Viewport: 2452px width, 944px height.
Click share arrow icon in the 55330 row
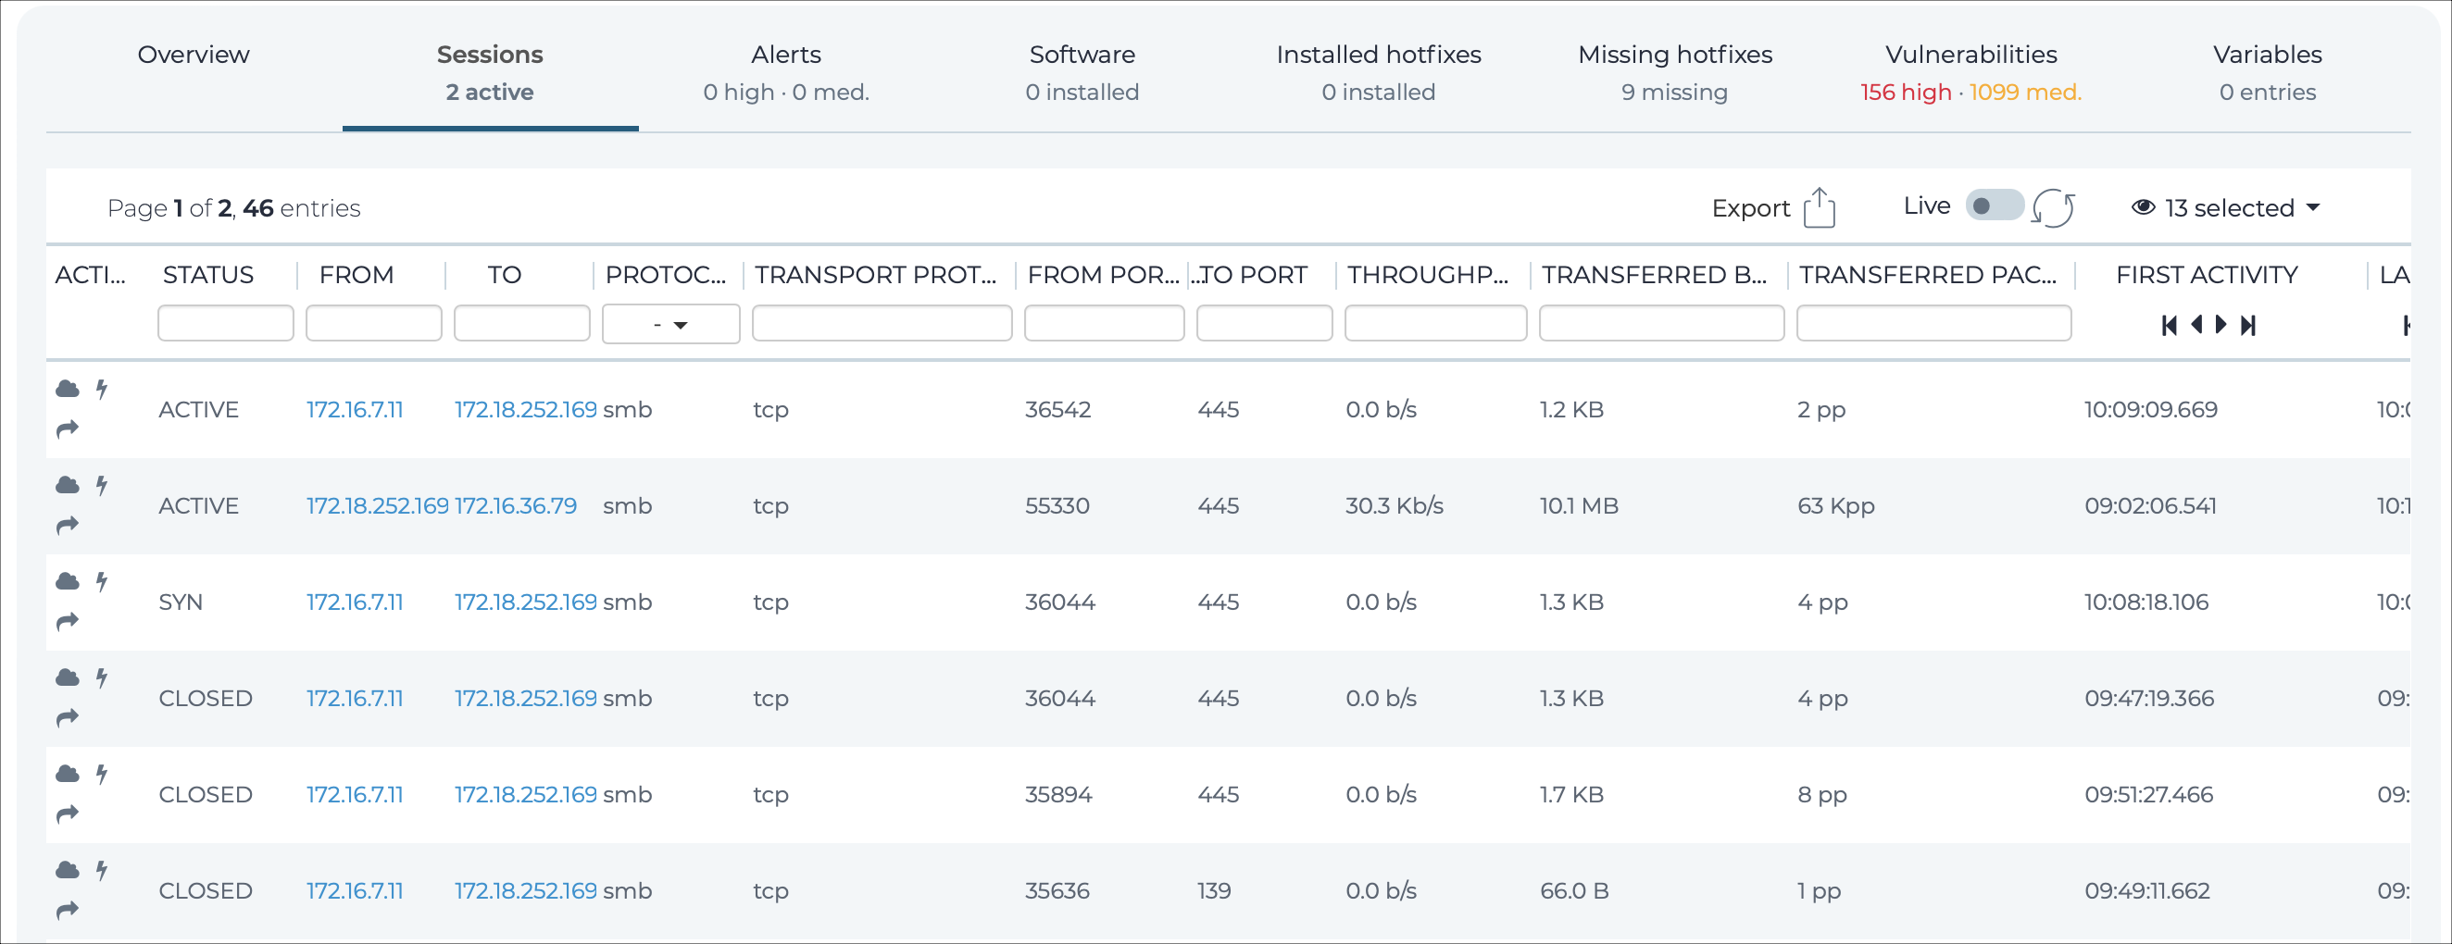(68, 527)
